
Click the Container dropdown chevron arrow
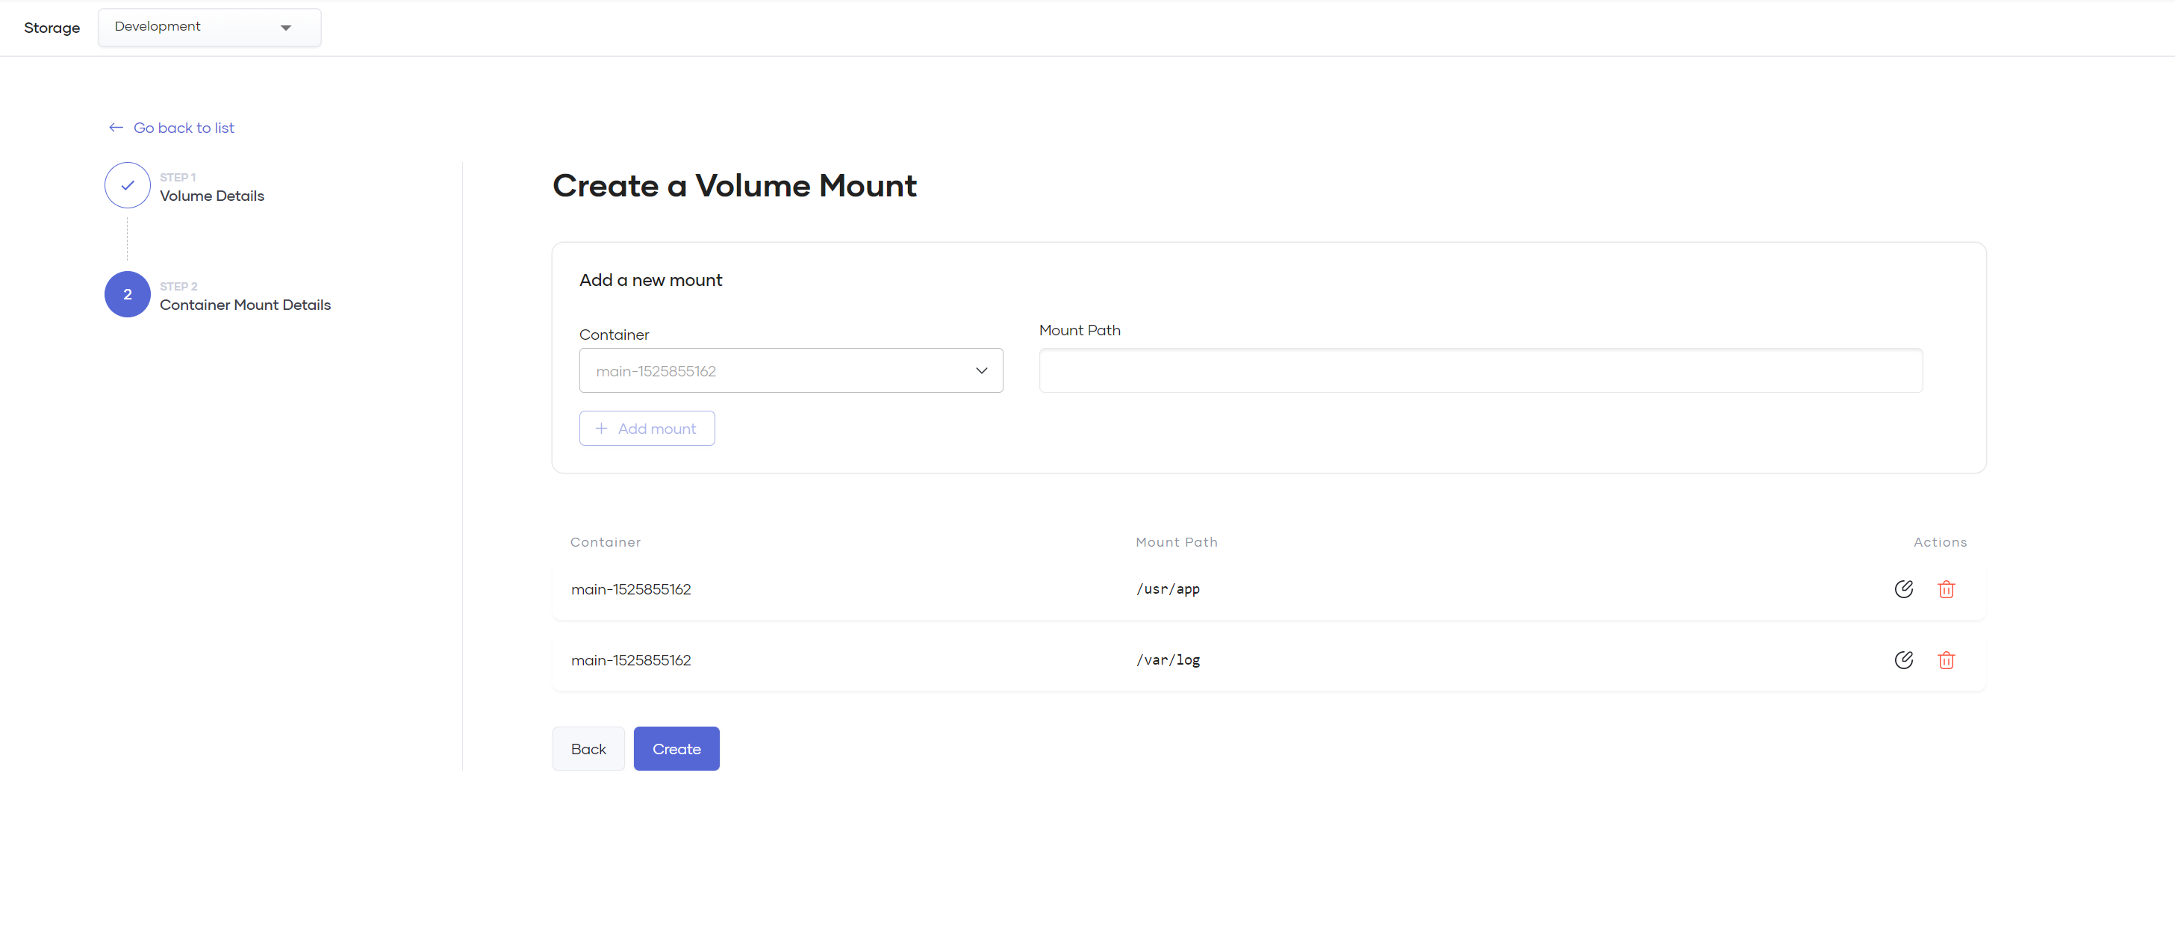point(981,370)
